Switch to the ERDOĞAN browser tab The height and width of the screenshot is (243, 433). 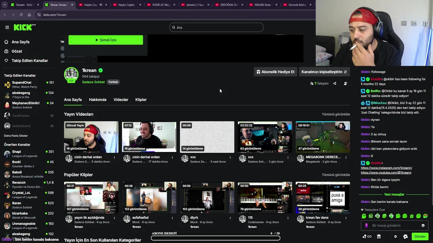point(228,5)
